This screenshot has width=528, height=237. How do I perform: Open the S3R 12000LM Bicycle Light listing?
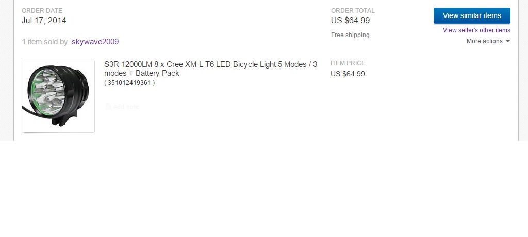210,64
